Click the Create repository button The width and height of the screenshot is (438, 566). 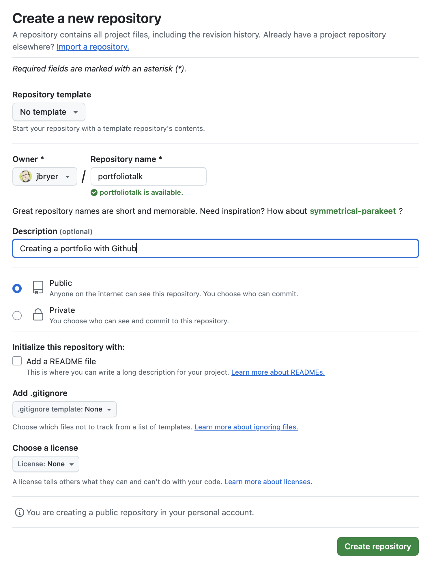[x=378, y=546]
